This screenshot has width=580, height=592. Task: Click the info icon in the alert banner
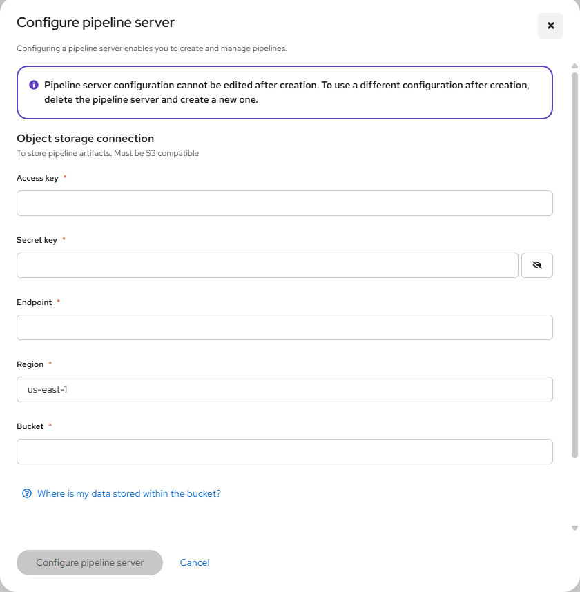click(x=34, y=86)
